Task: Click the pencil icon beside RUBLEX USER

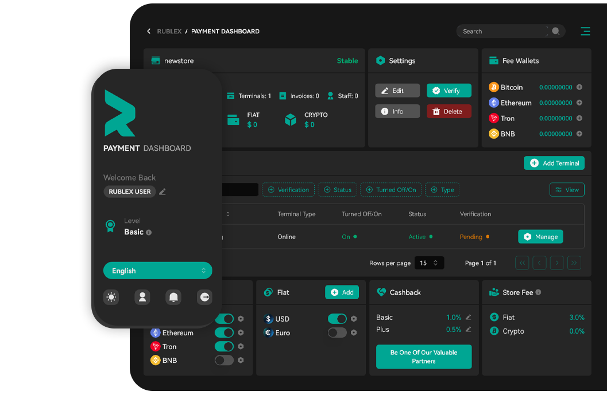Action: (x=163, y=192)
